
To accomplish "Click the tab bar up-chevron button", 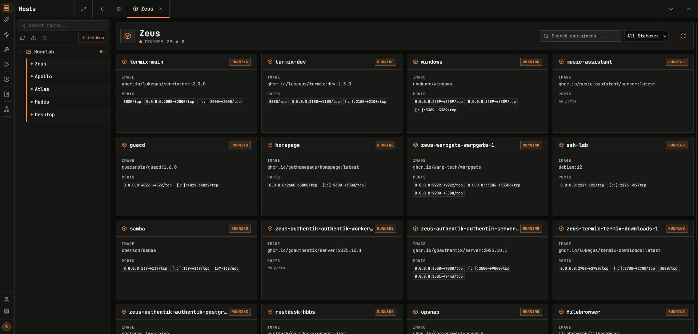I will pyautogui.click(x=689, y=9).
